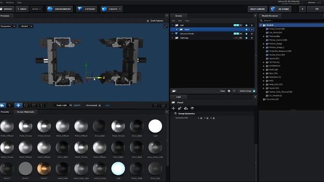Open the Perspective view dropdown
The width and height of the screenshot is (324, 182).
[x=8, y=26]
